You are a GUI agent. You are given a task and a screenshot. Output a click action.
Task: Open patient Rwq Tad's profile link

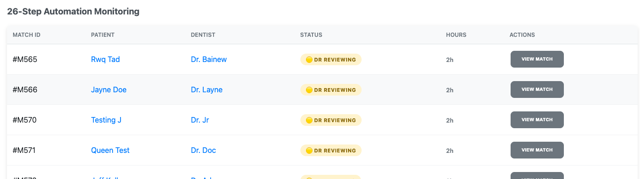(x=105, y=59)
